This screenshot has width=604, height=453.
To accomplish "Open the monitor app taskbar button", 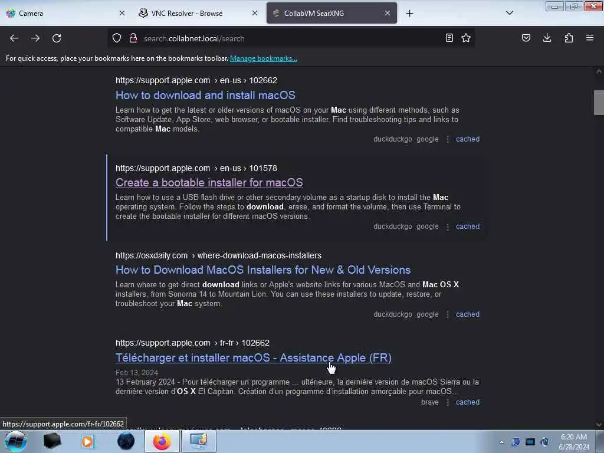I will pos(198,441).
